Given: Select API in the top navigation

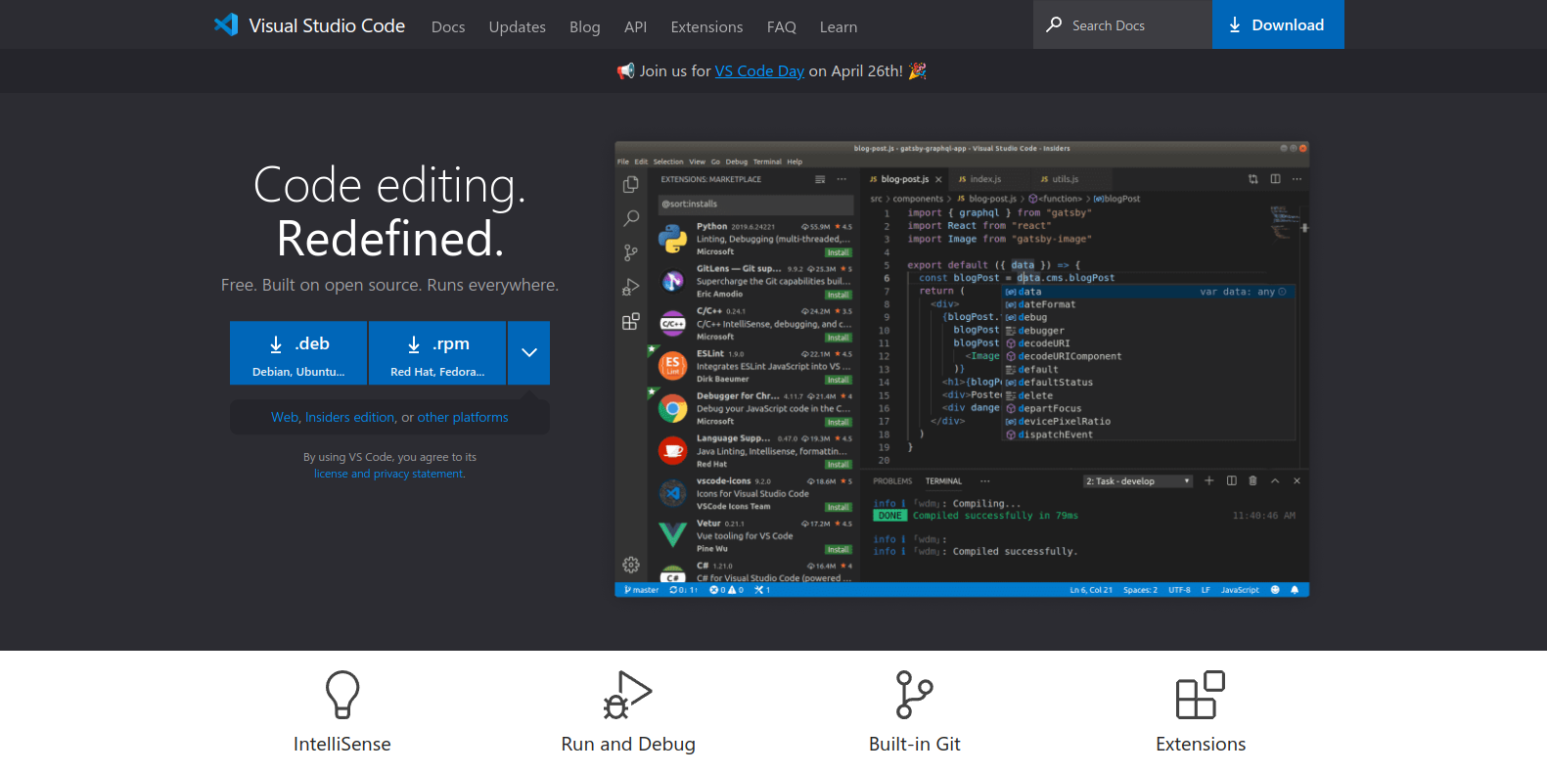Looking at the screenshot, I should pyautogui.click(x=636, y=26).
